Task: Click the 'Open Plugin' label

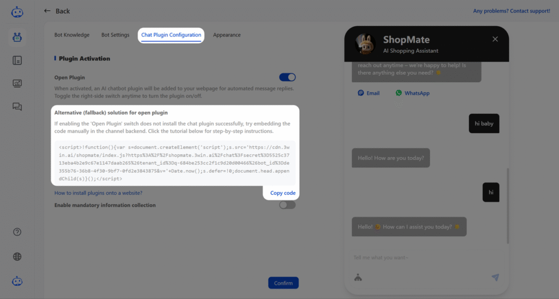Action: pyautogui.click(x=69, y=77)
